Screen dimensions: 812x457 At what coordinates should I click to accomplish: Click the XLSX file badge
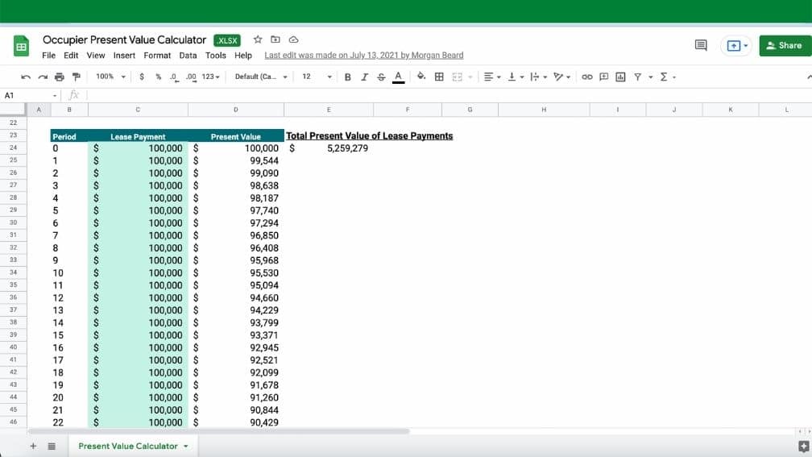point(227,40)
